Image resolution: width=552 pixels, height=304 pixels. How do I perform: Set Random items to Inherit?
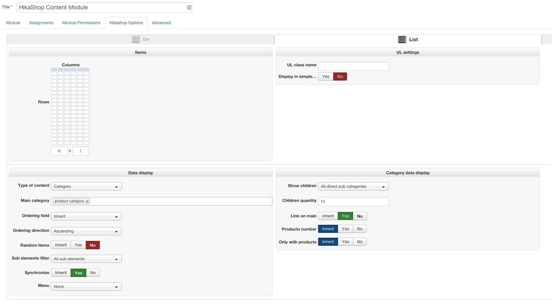tap(61, 245)
